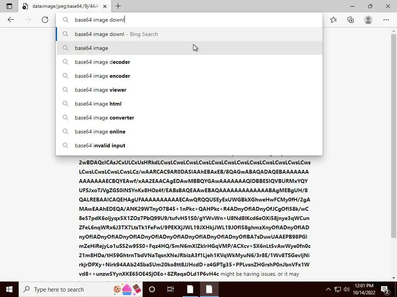
Task: Pick the 'base64 image viewer' suggestion
Action: pos(189,90)
